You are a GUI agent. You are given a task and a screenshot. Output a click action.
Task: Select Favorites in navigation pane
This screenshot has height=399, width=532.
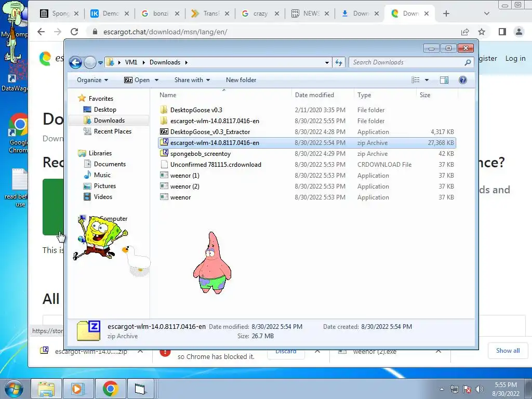click(x=101, y=99)
